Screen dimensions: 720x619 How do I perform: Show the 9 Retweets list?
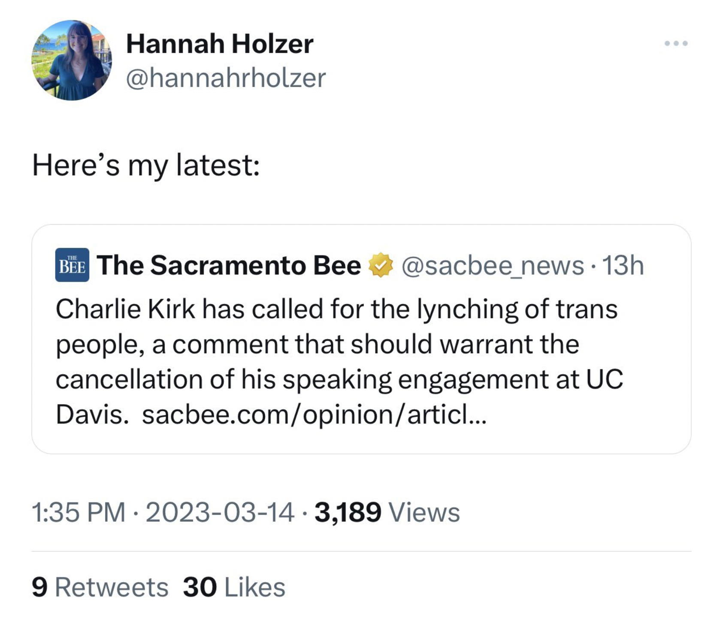[100, 587]
